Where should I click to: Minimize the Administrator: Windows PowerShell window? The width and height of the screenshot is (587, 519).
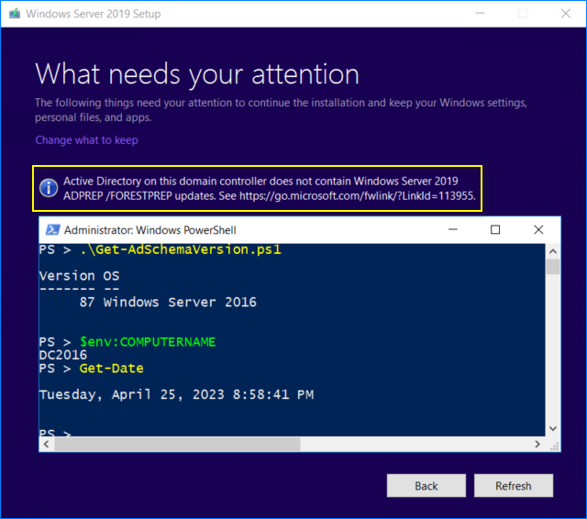pyautogui.click(x=452, y=229)
